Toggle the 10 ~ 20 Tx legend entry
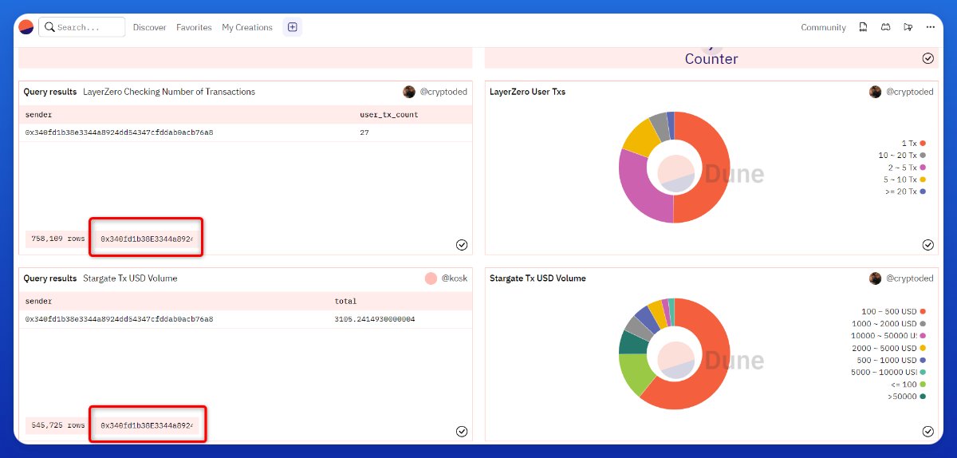Viewport: 957px width, 458px height. pos(902,155)
